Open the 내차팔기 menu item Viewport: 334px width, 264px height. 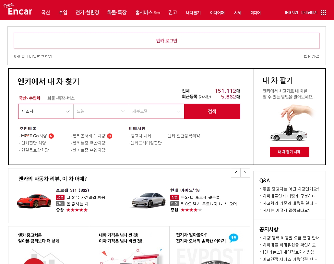point(193,13)
